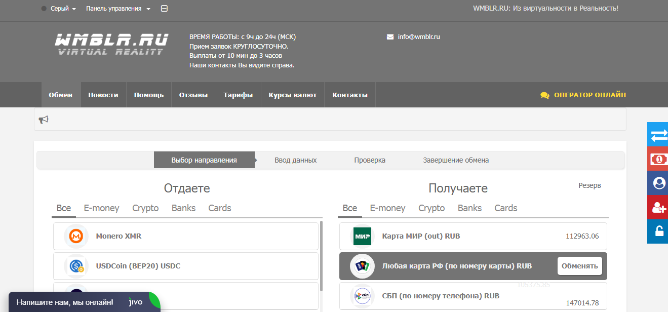Click the info@wmblr.ru email link
The height and width of the screenshot is (312, 668).
419,37
